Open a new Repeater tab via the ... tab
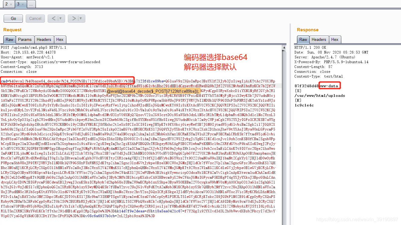The width and height of the screenshot is (401, 225). point(31,4)
